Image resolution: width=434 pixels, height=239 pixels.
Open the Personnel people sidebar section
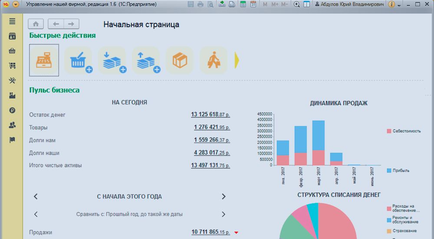[12, 125]
